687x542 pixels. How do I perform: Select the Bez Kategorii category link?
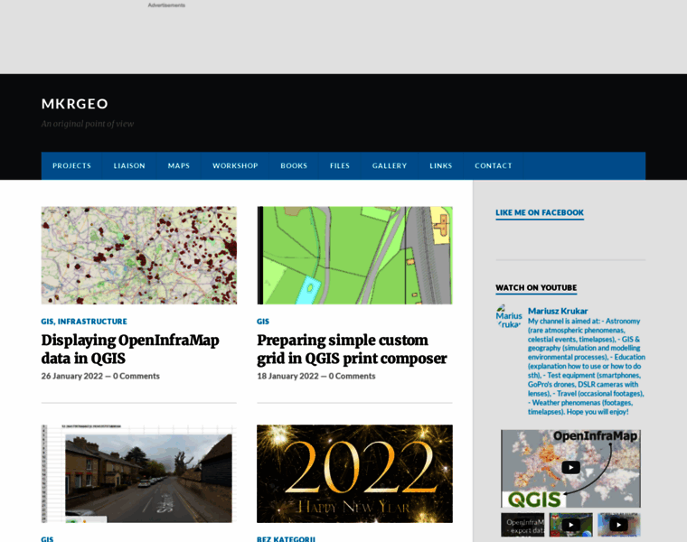coord(287,539)
